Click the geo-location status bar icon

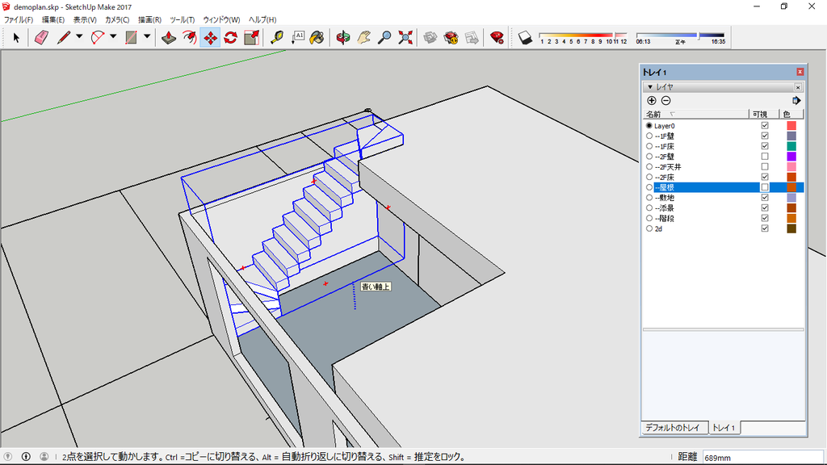7,457
